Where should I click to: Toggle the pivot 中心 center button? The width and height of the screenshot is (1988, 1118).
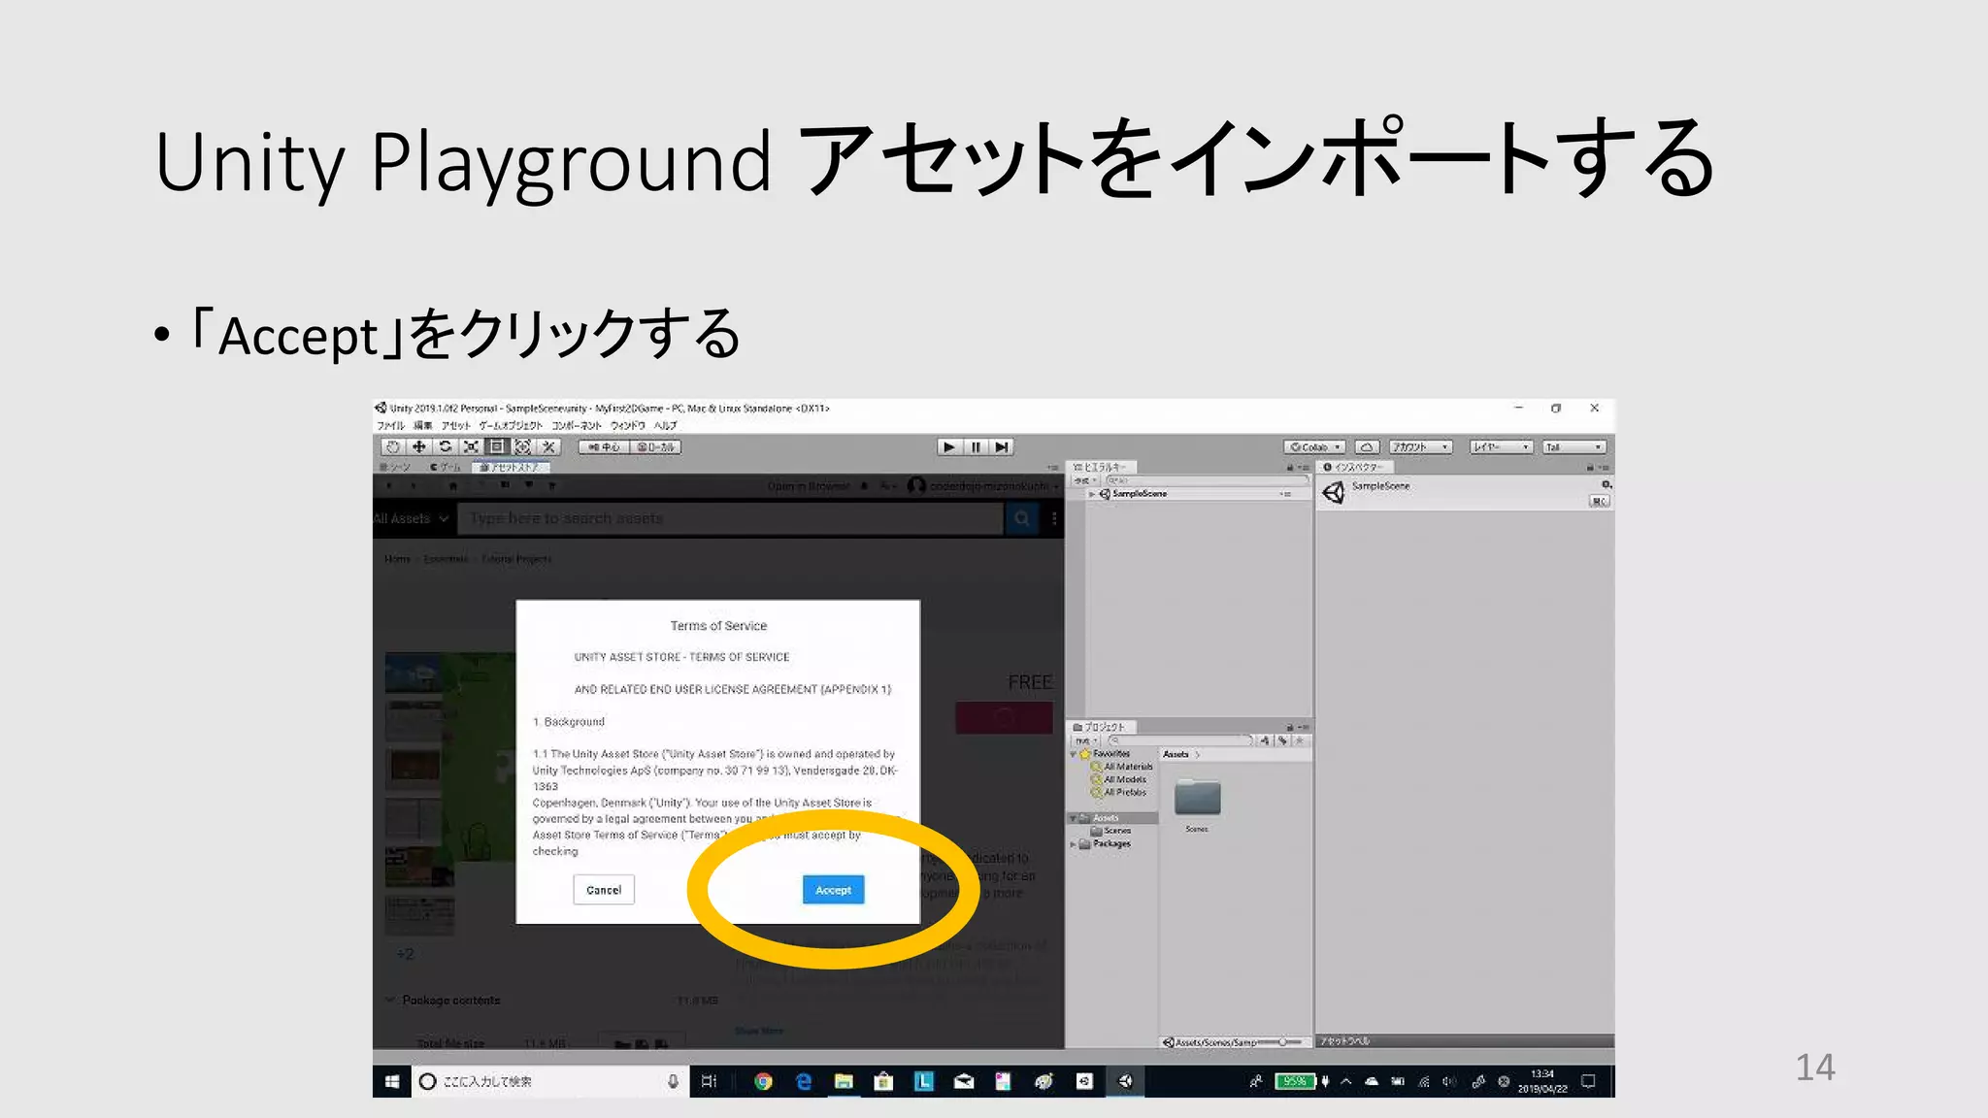coord(604,447)
